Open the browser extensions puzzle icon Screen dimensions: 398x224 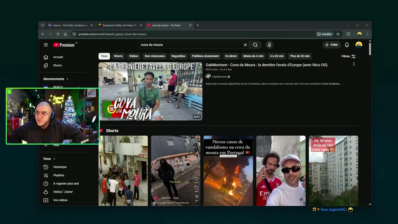point(348,34)
